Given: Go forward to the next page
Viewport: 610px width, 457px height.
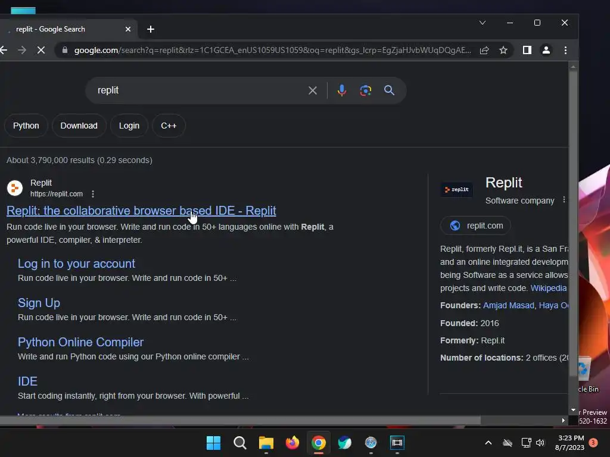Looking at the screenshot, I should tap(22, 50).
